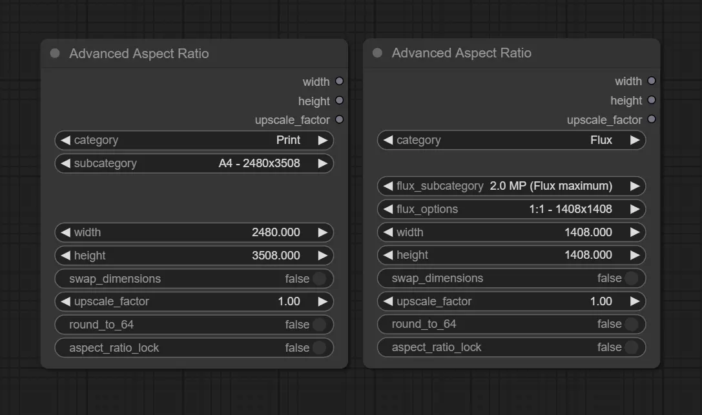The width and height of the screenshot is (702, 415).
Task: Open the flux_options 1:1 dropdown
Action: coord(511,209)
